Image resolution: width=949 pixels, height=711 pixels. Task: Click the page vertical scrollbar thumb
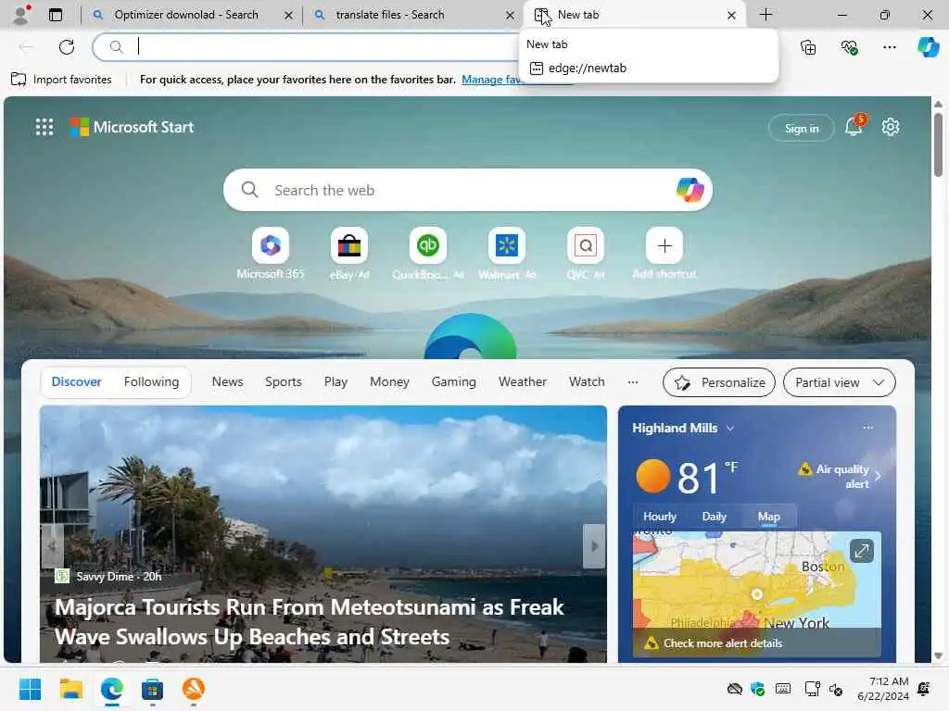tap(938, 143)
